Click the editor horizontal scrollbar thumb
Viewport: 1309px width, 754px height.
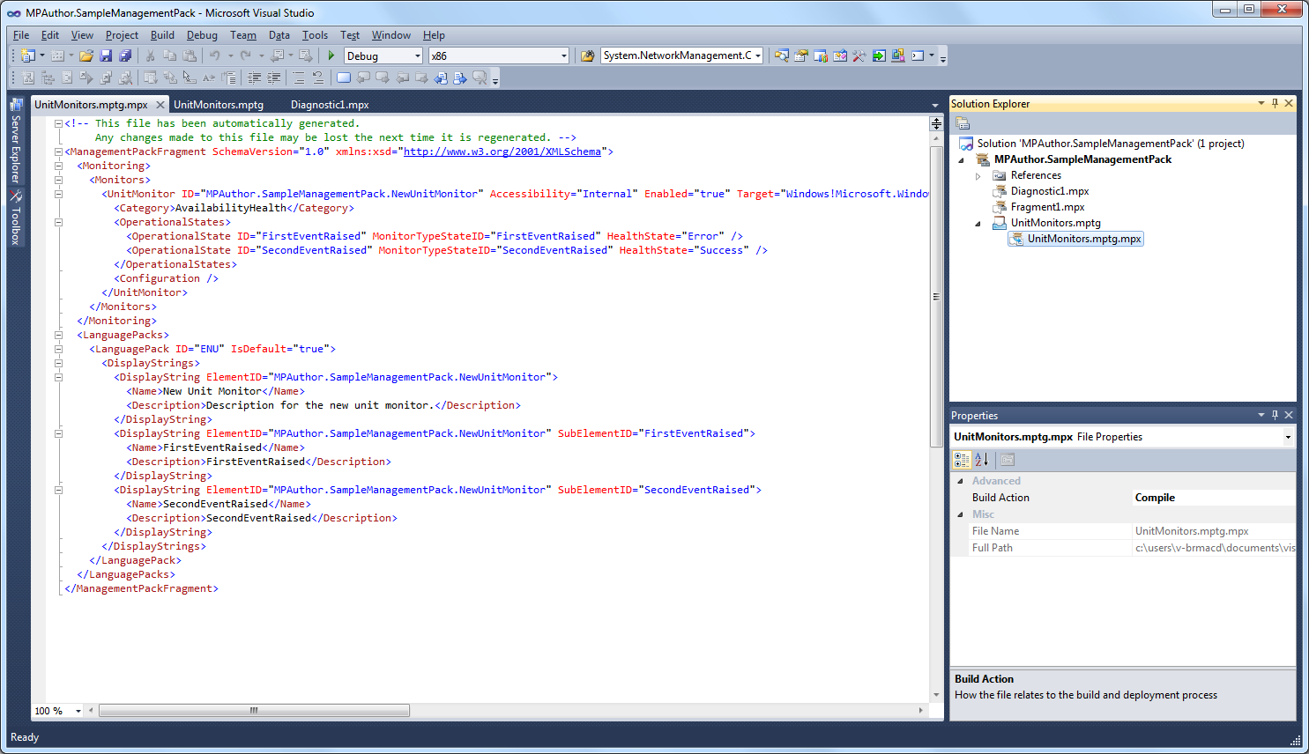[254, 711]
